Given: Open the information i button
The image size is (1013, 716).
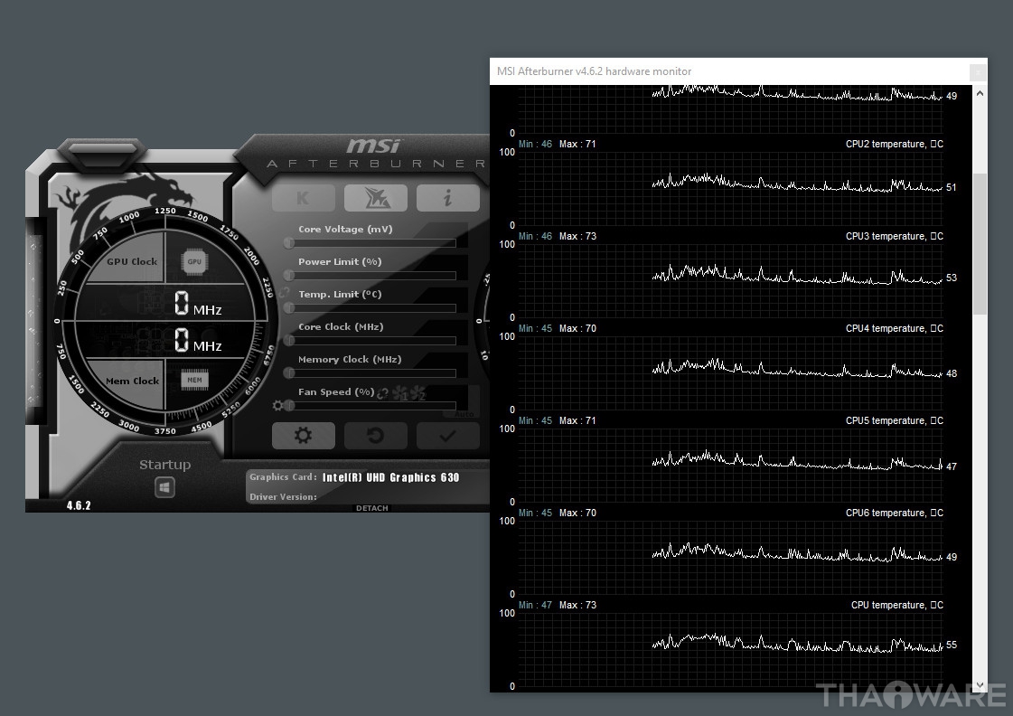Looking at the screenshot, I should [447, 198].
